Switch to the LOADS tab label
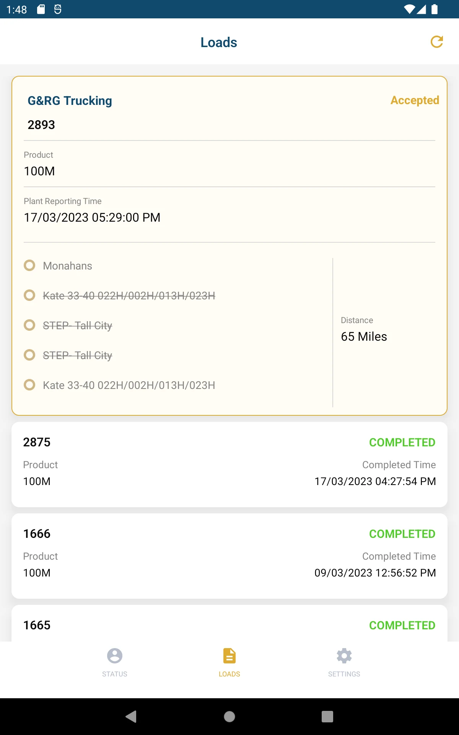 click(x=229, y=674)
